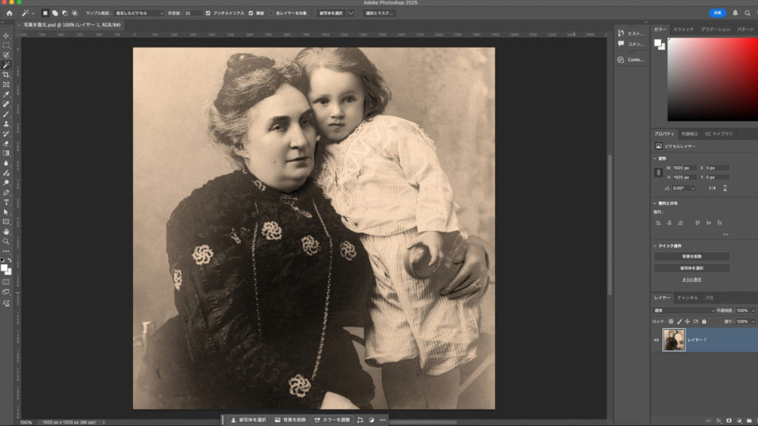The width and height of the screenshot is (758, 426).
Task: Switch to the チャンネル tab
Action: click(x=688, y=297)
